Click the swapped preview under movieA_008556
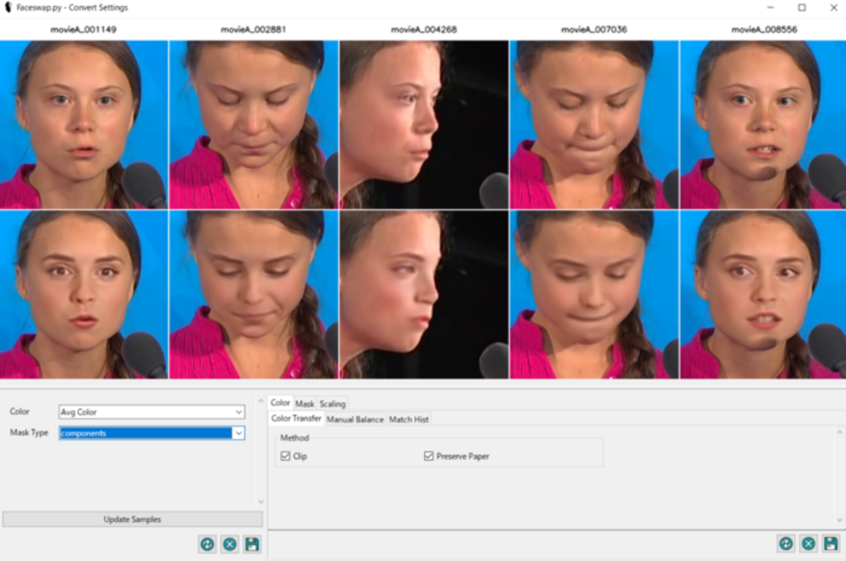 pos(763,294)
